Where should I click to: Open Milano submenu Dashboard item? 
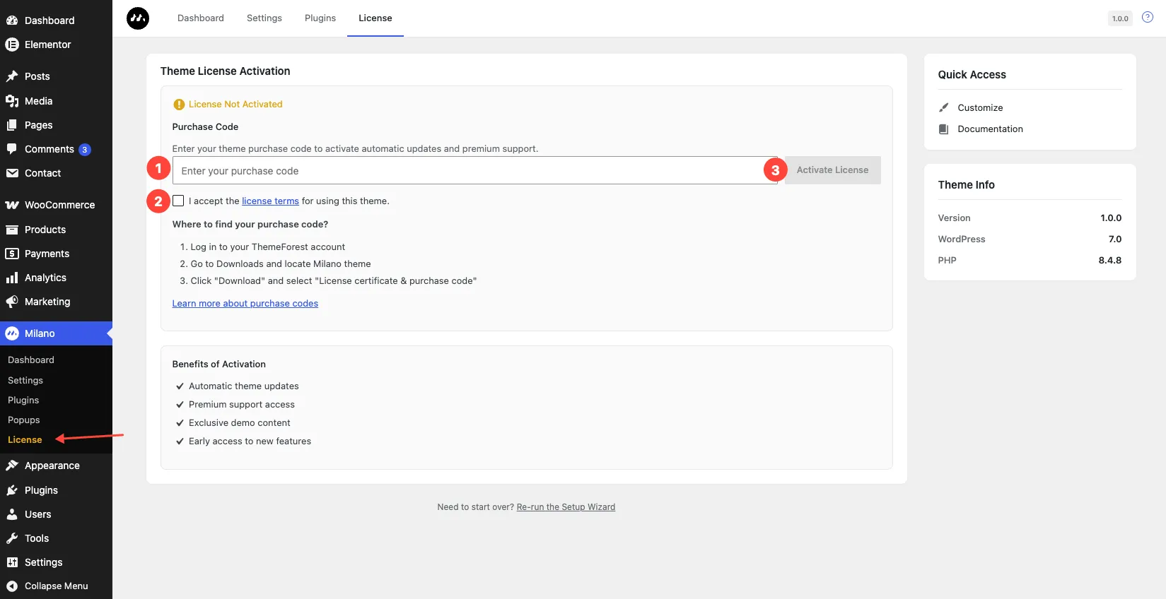pos(31,360)
